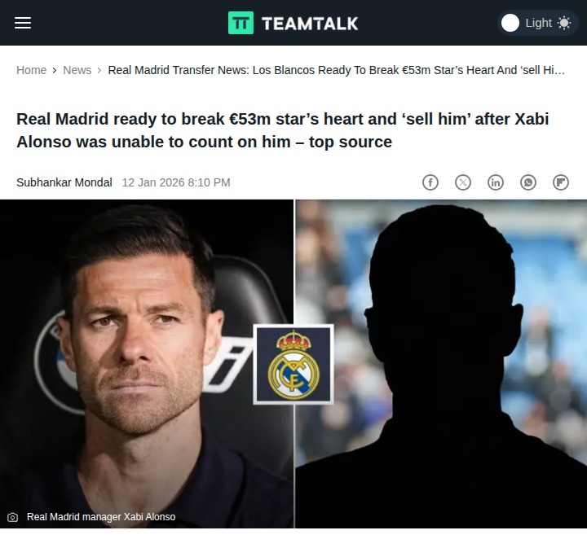Viewport: 587px width, 539px height.
Task: Share article via WhatsApp
Action: coord(527,182)
